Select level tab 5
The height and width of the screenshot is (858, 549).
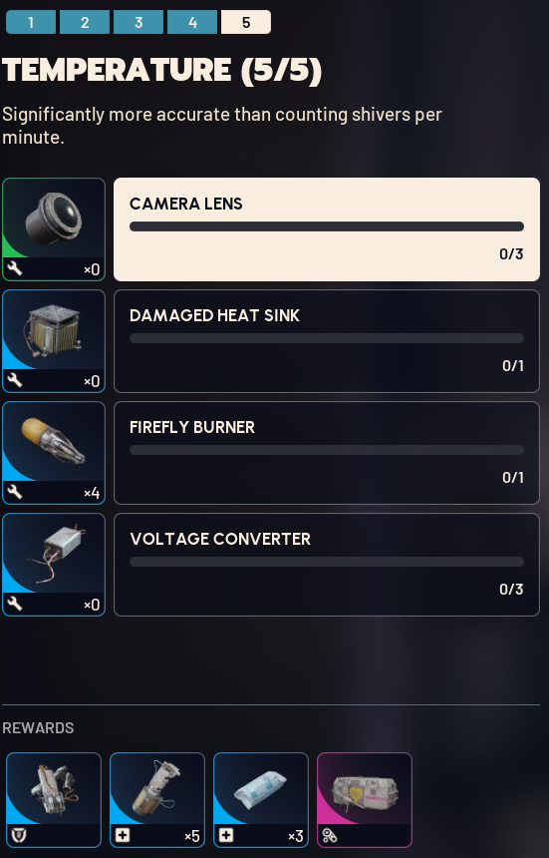click(x=246, y=22)
